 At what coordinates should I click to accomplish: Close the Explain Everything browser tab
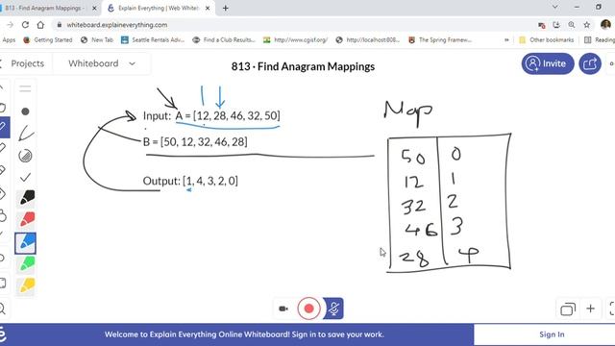point(208,8)
